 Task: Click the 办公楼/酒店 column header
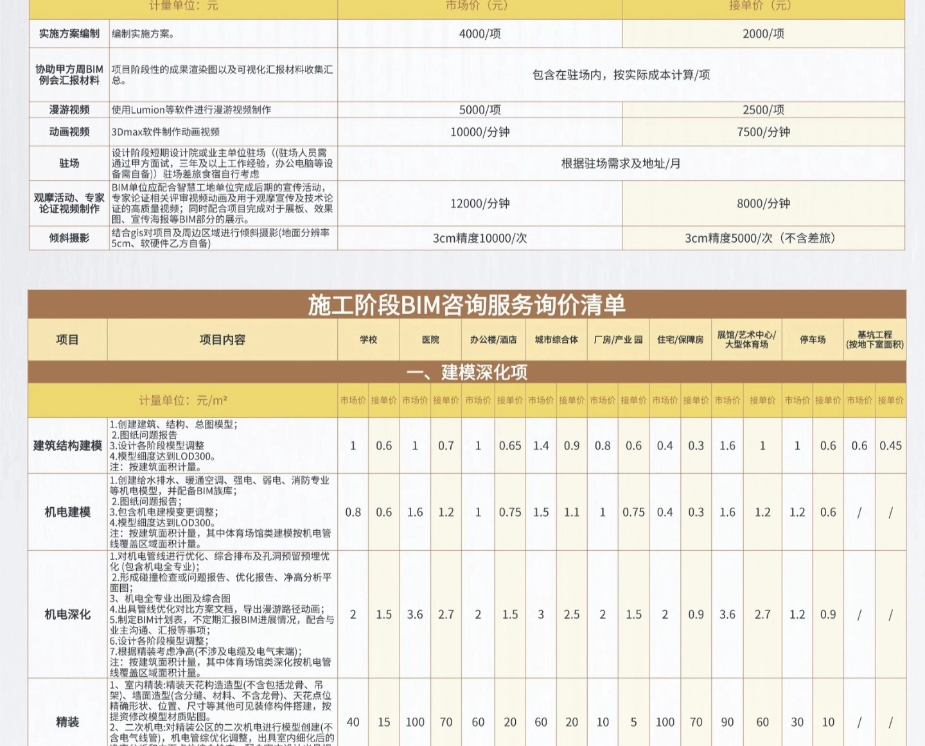493,340
